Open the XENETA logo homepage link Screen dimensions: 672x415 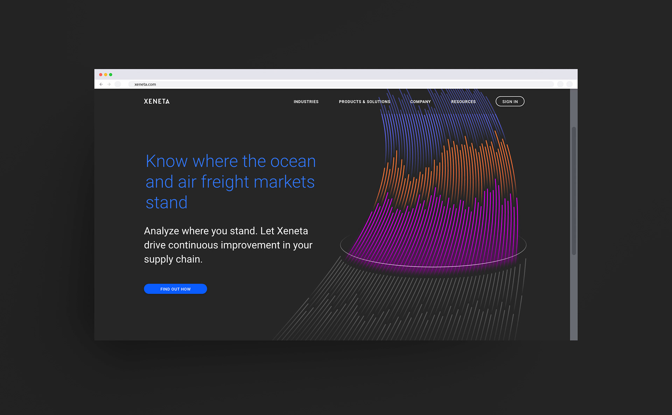157,101
